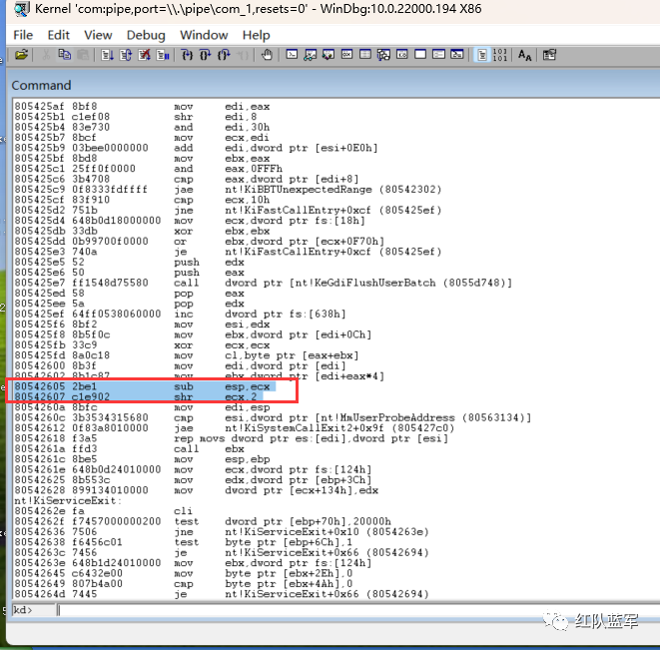
Task: Click the Break execution toolbar icon
Action: [163, 55]
